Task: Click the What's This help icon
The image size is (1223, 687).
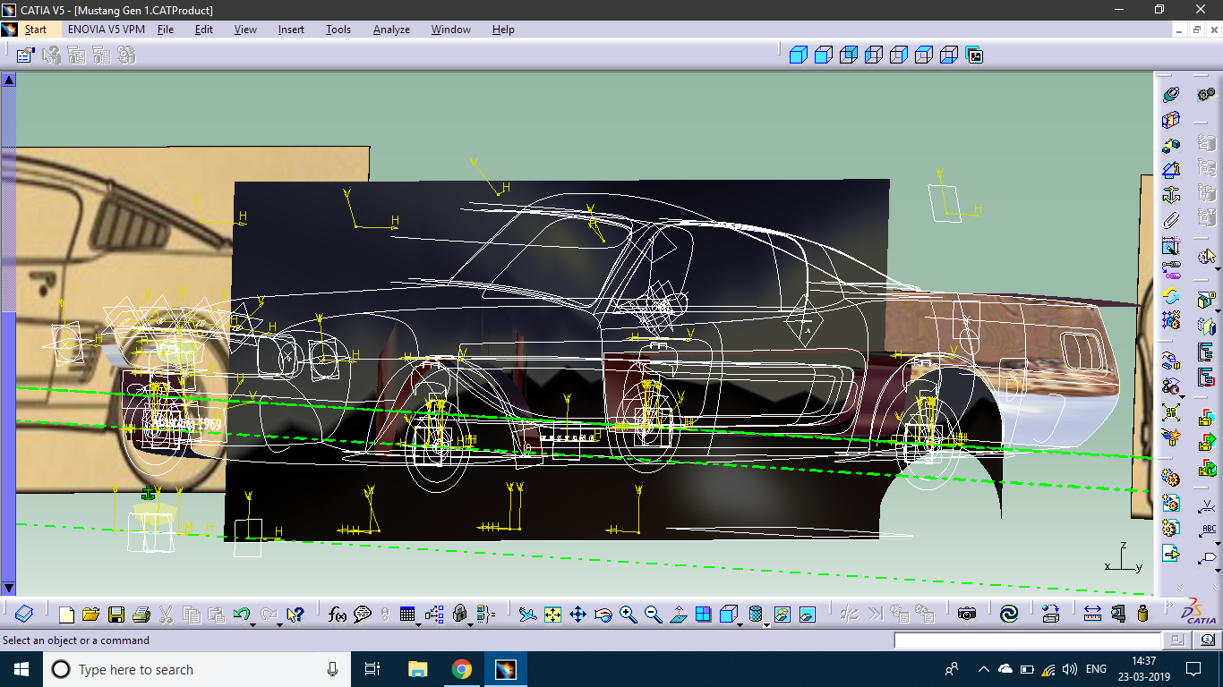Action: (295, 615)
